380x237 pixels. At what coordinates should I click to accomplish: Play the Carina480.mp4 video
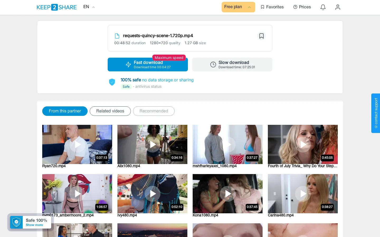pyautogui.click(x=303, y=194)
